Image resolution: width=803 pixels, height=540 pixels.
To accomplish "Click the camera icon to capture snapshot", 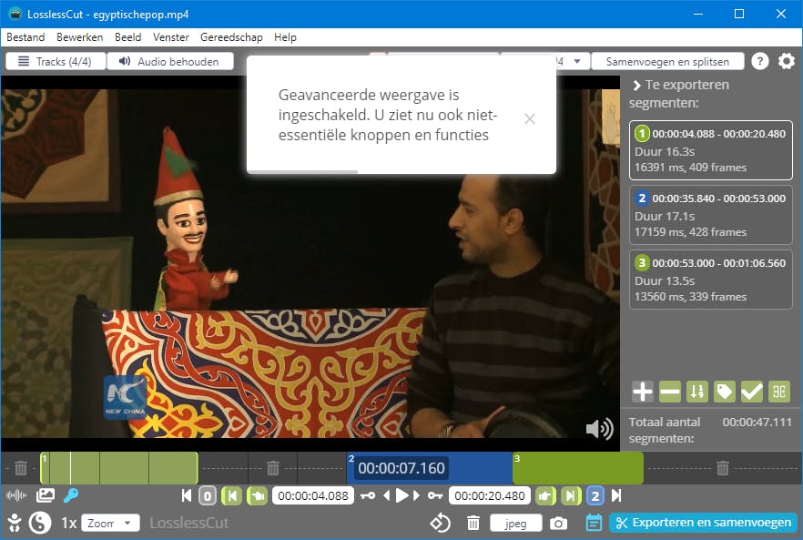I will click(x=558, y=523).
